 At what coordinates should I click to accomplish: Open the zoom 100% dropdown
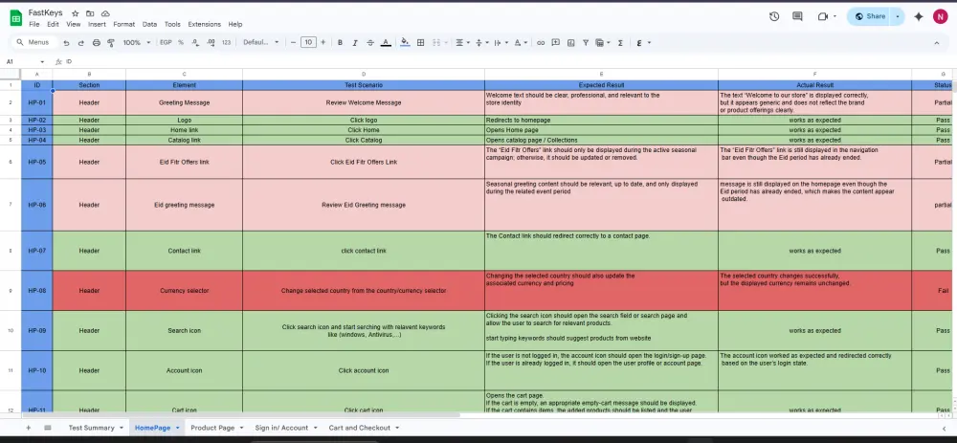137,43
